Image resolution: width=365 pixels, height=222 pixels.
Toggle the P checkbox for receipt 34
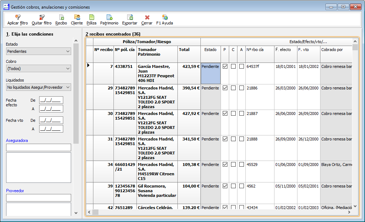coord(225,164)
